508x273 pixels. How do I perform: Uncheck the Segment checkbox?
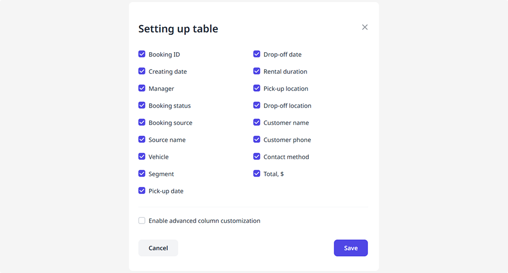142,173
